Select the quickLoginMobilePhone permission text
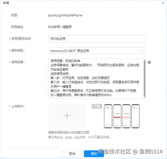 pos(65,15)
